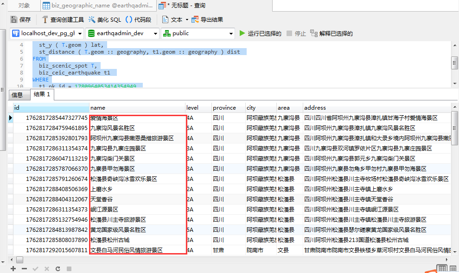Select cell 松潘县川主寺旅游景区
The image size is (459, 273).
137,220
